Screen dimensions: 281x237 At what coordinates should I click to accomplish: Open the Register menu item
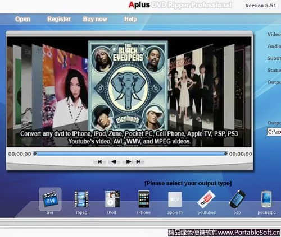(x=59, y=19)
